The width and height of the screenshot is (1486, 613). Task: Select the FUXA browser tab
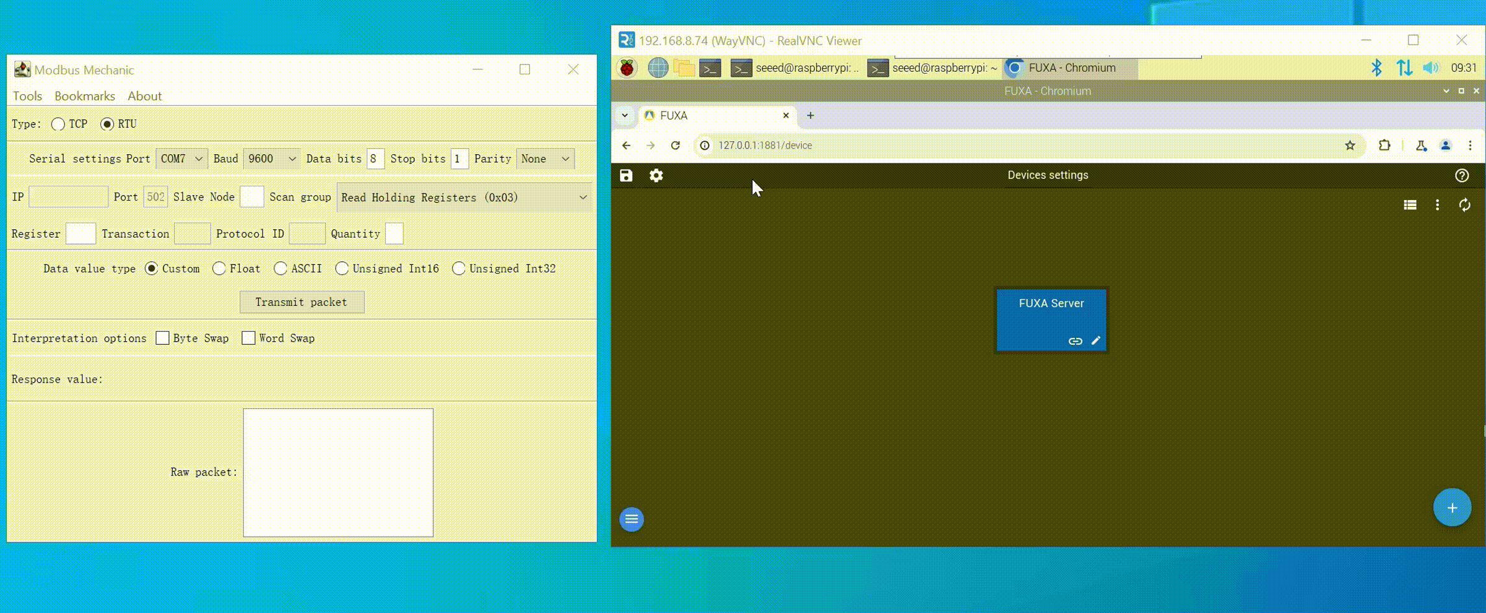coord(716,116)
